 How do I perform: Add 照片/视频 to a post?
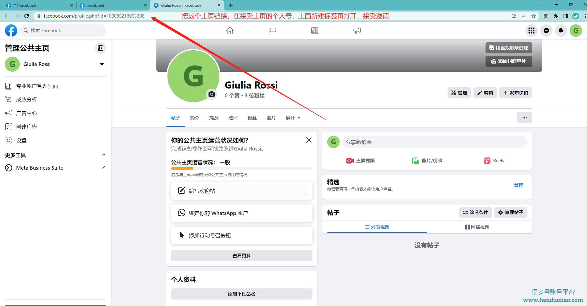(x=427, y=161)
